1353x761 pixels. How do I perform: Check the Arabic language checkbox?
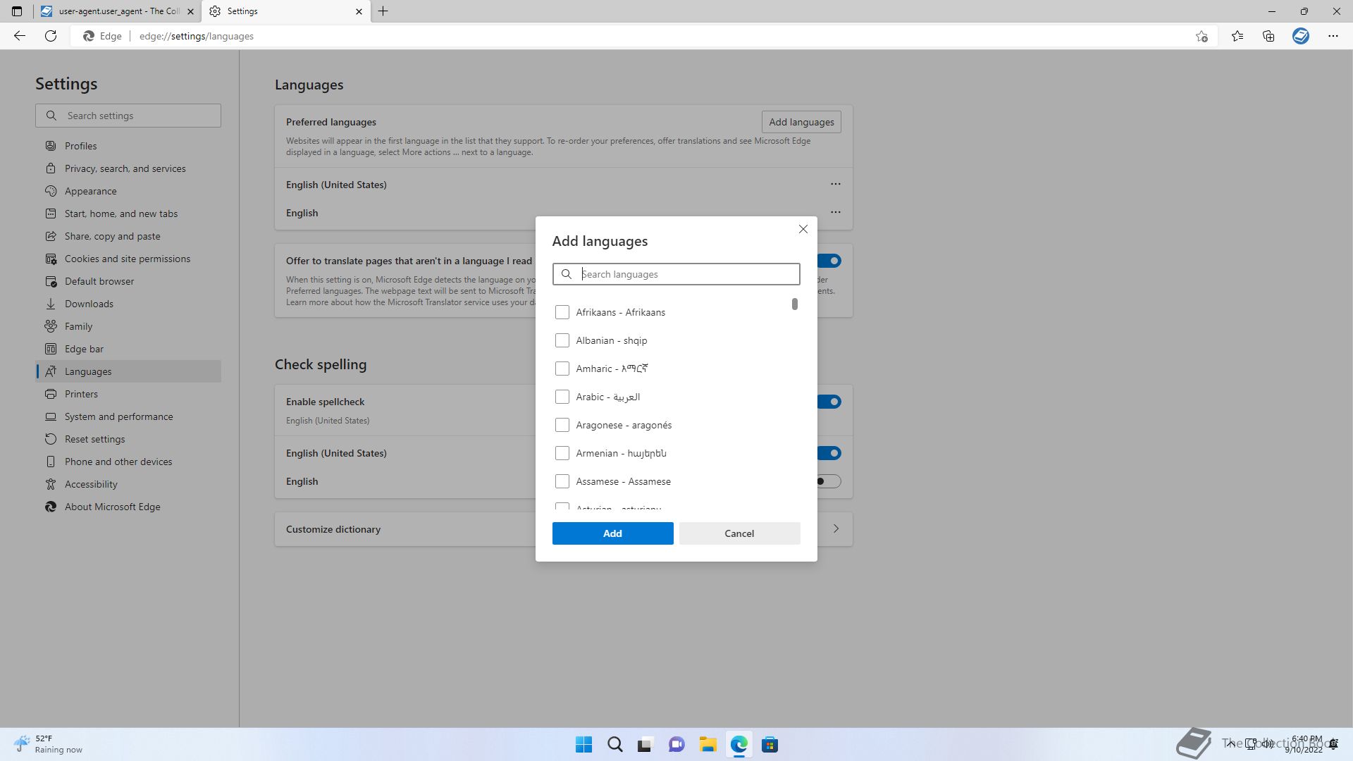pyautogui.click(x=562, y=397)
